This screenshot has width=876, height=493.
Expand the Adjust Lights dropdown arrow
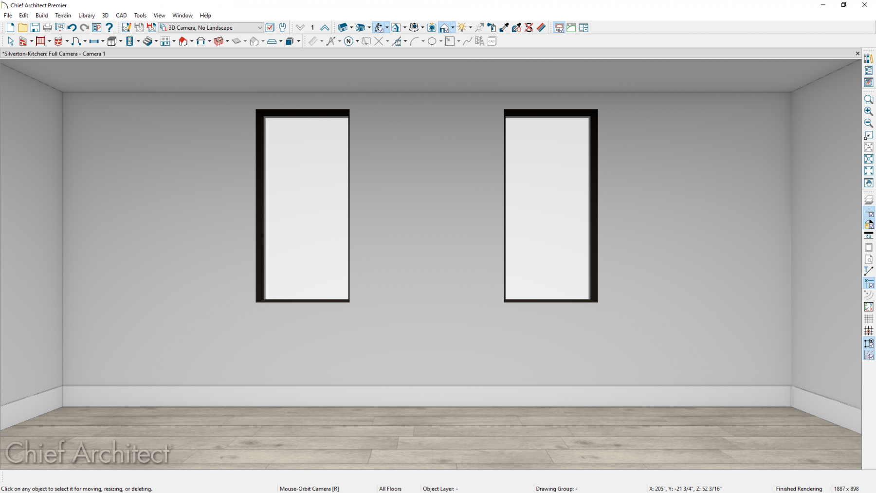tap(470, 28)
